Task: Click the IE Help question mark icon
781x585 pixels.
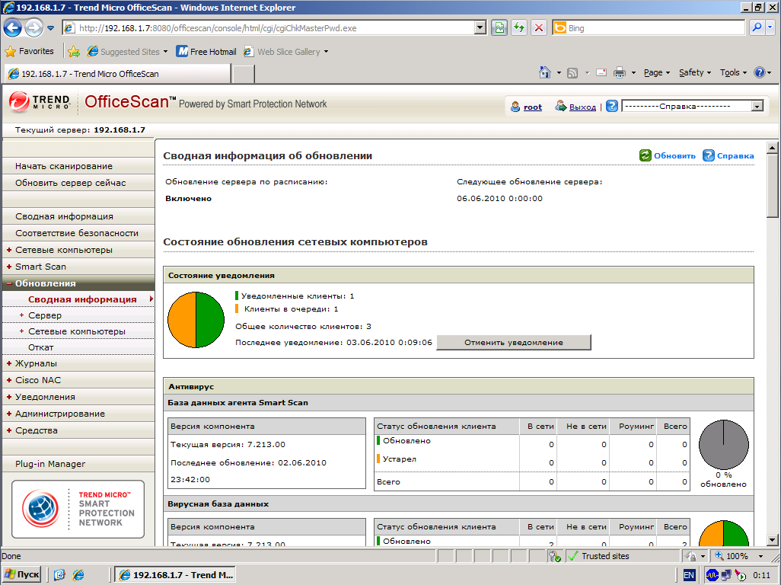Action: (759, 73)
